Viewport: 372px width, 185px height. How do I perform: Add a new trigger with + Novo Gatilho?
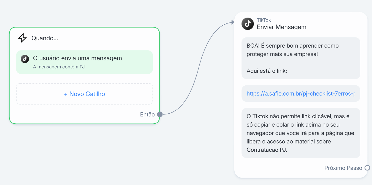point(84,94)
